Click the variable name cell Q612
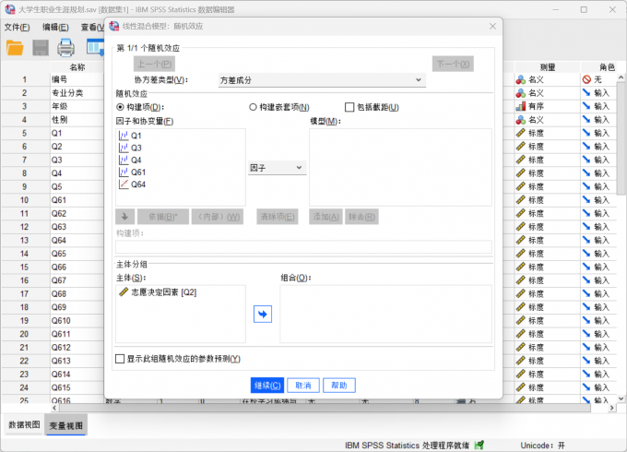 click(77, 348)
